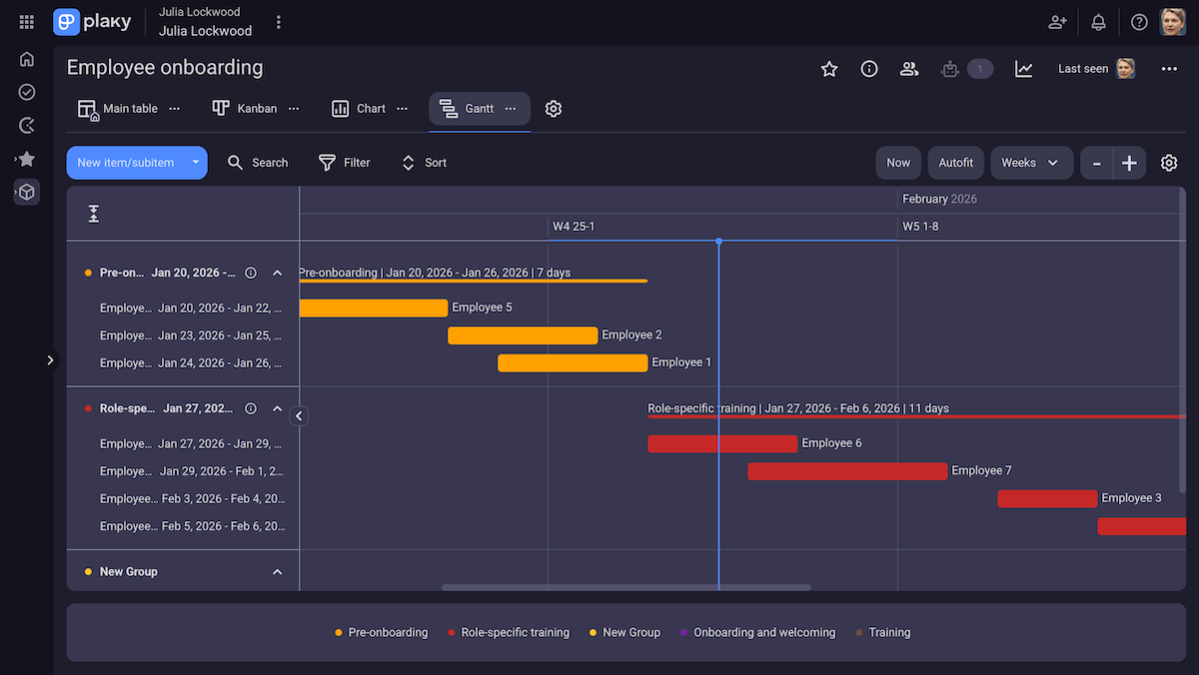The width and height of the screenshot is (1199, 675).
Task: Select the completed tasks checkmark icon in sidebar
Action: (26, 92)
